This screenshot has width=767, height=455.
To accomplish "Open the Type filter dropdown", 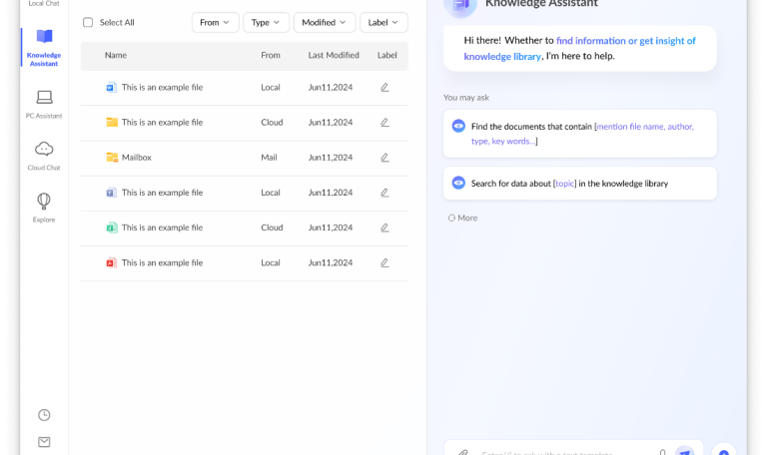I will 266,22.
